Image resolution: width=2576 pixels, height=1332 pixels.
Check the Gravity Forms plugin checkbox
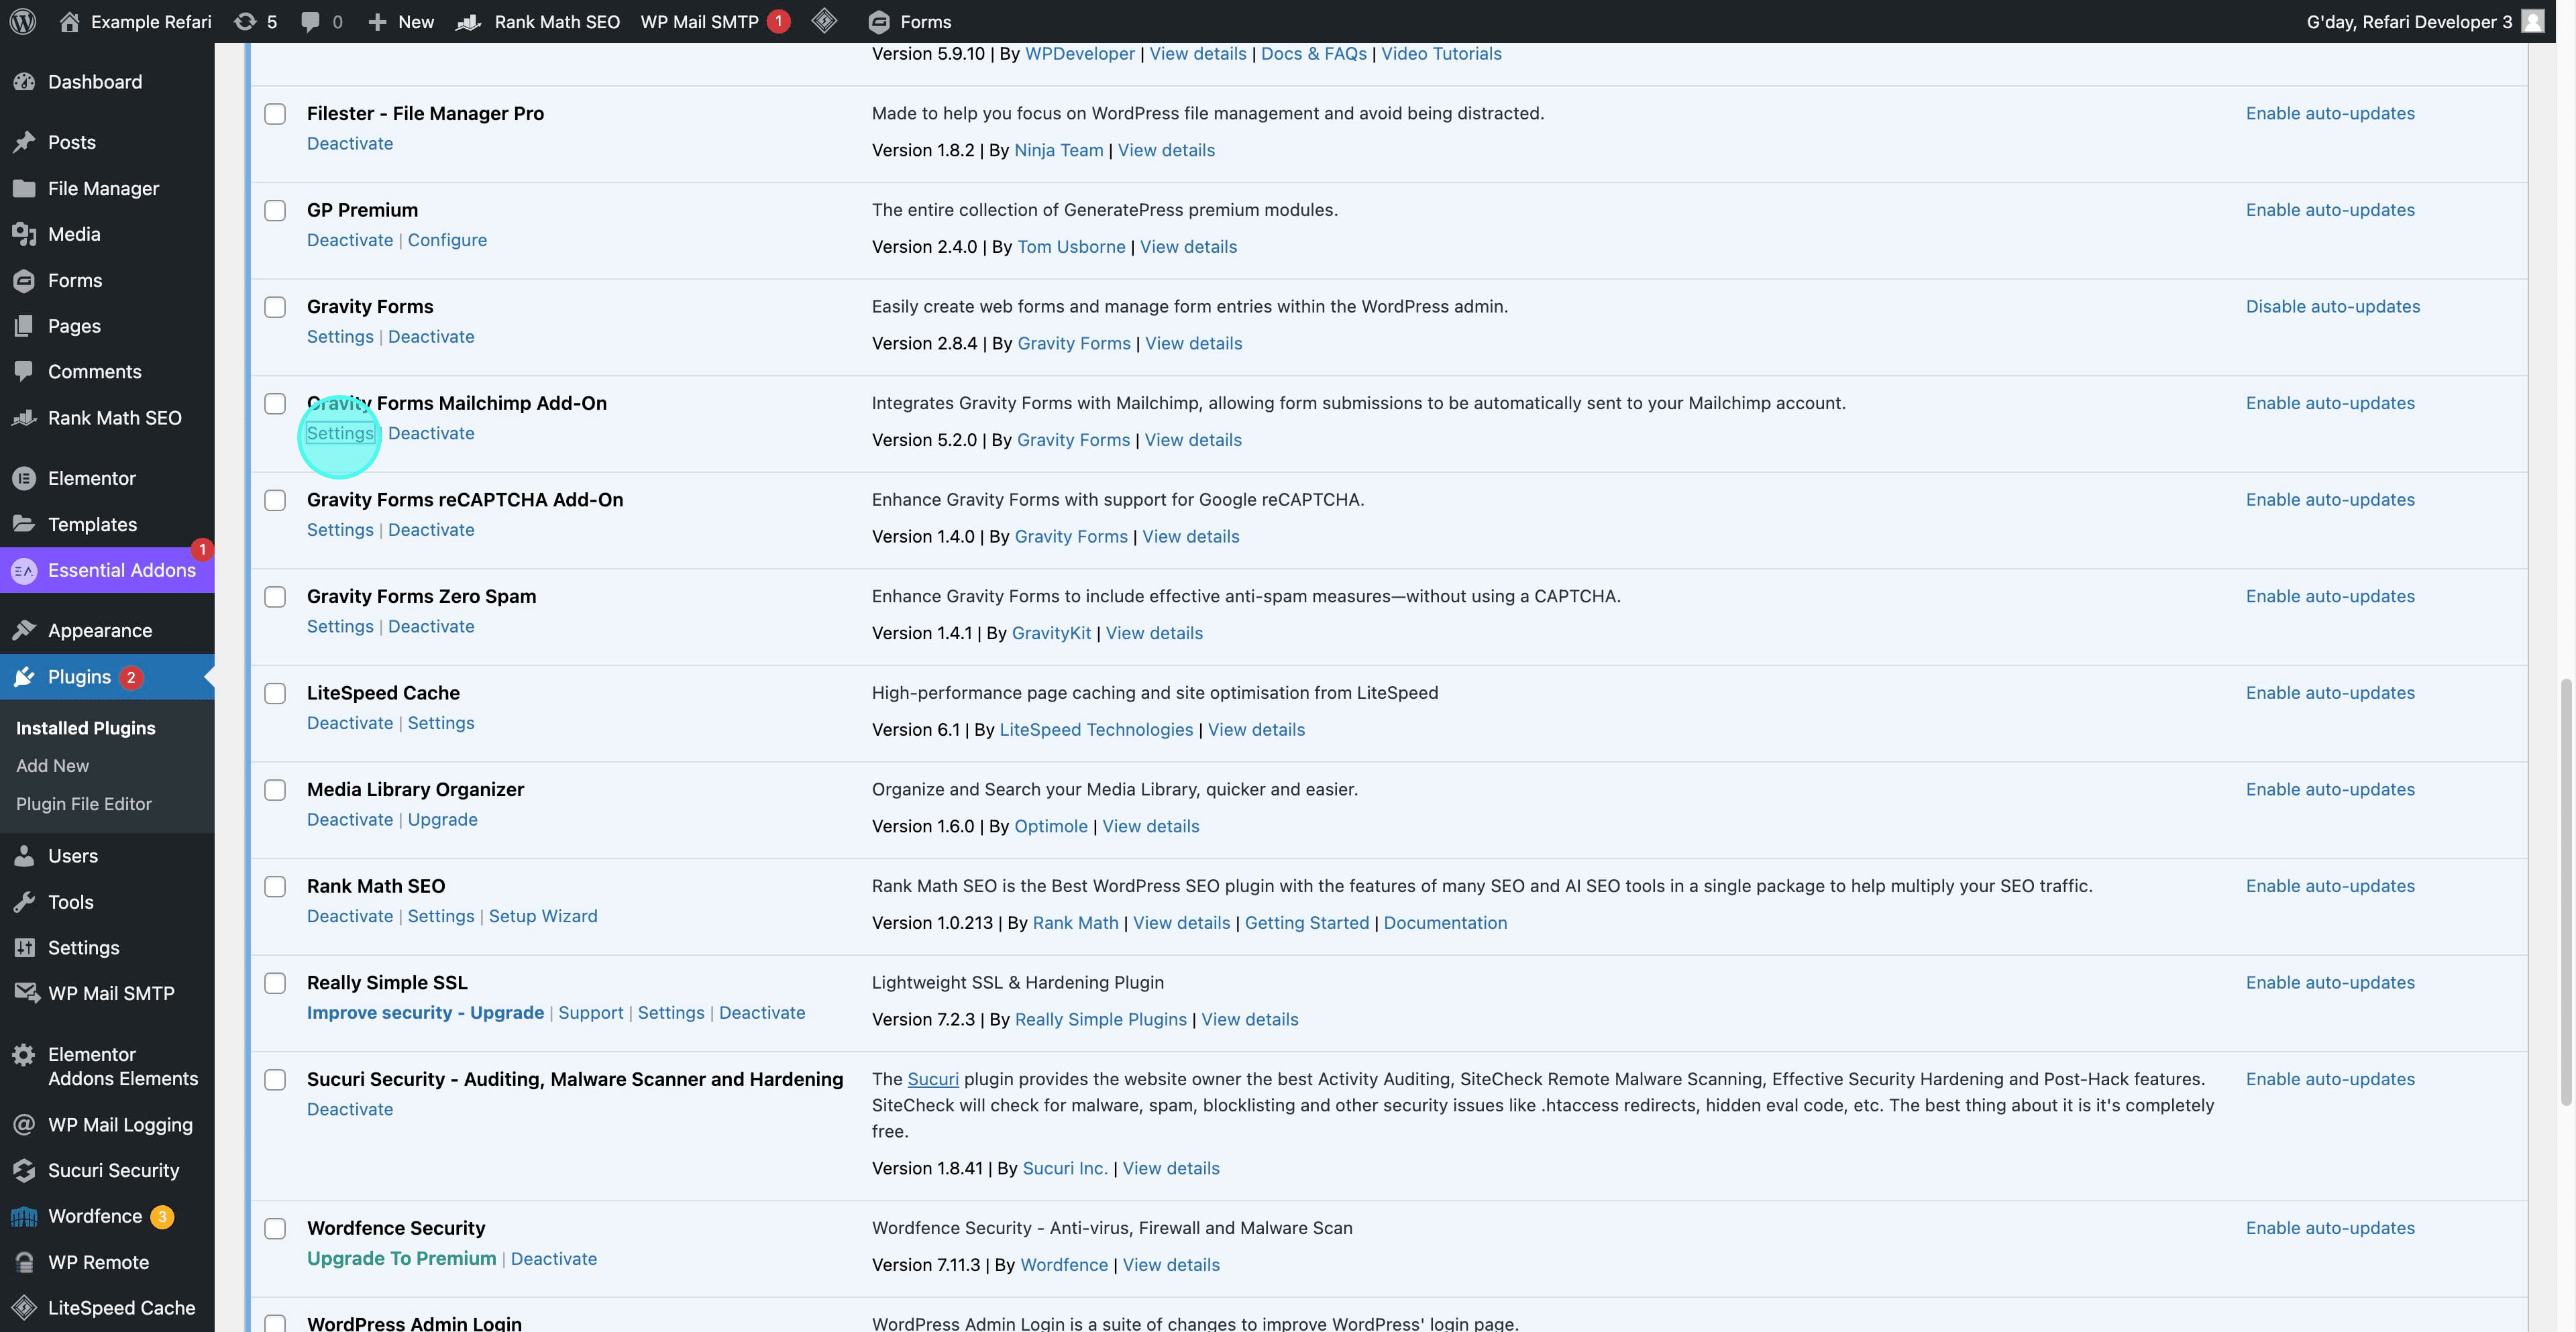[x=275, y=307]
